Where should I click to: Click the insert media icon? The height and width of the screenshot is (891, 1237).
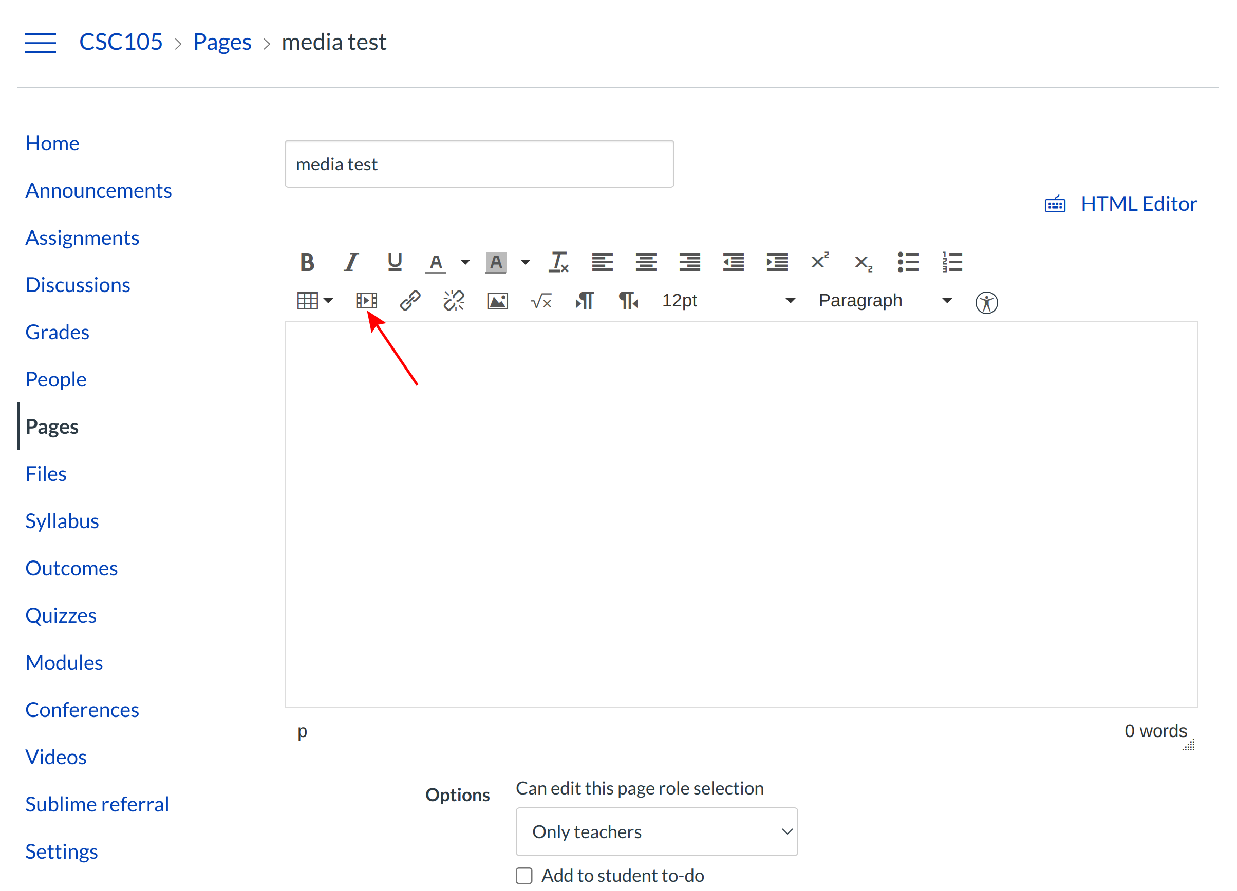click(x=366, y=301)
